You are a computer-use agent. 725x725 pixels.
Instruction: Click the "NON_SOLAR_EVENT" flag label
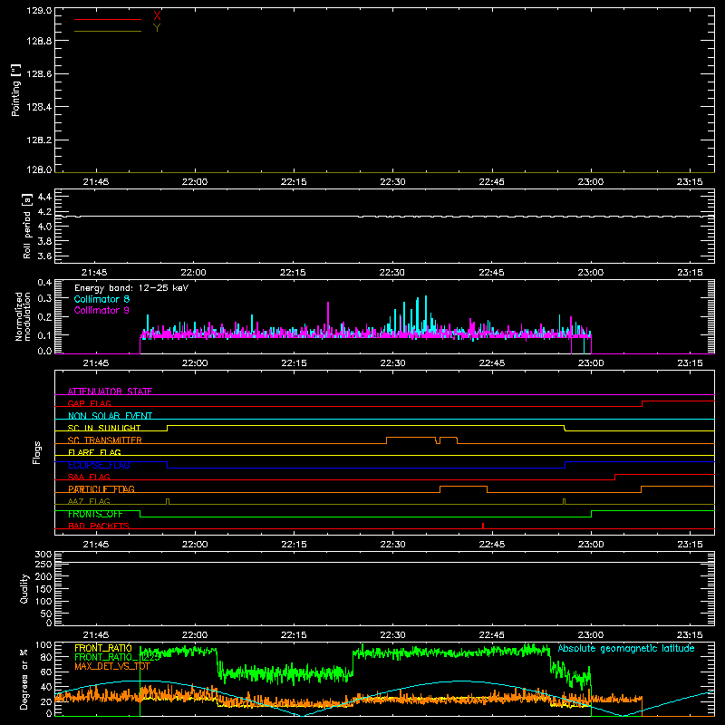click(x=110, y=416)
